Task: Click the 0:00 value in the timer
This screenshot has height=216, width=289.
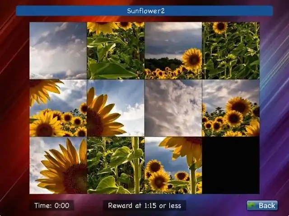Action: (x=62, y=206)
